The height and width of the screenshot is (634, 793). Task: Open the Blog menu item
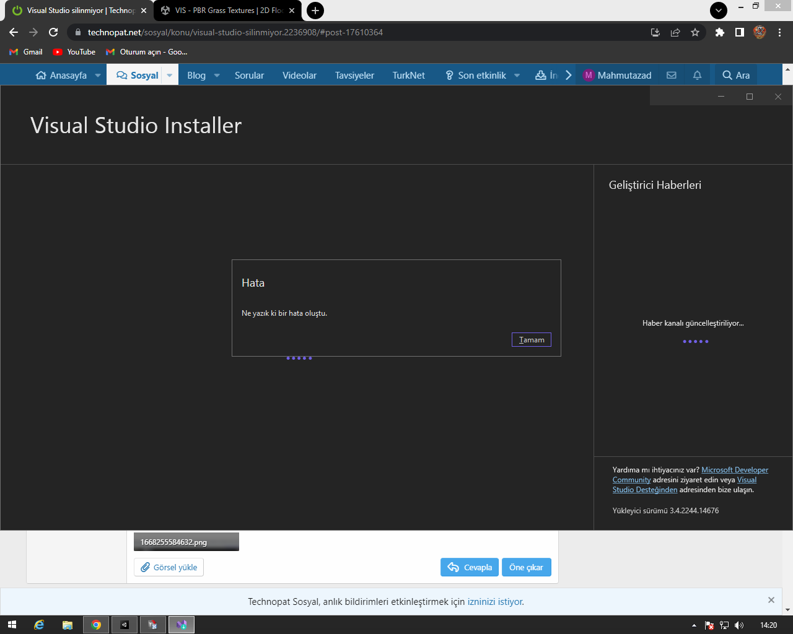(196, 75)
